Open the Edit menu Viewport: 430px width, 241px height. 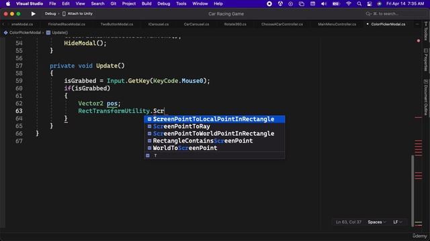66,4
